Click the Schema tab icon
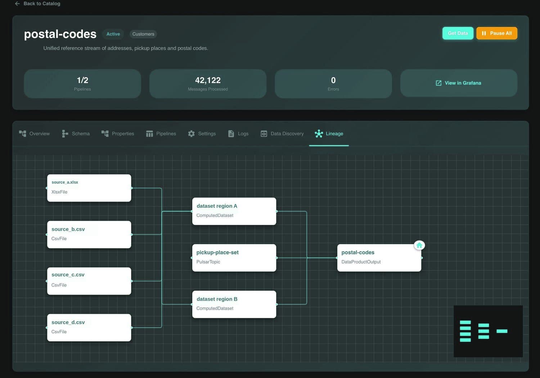The image size is (540, 378). point(65,133)
